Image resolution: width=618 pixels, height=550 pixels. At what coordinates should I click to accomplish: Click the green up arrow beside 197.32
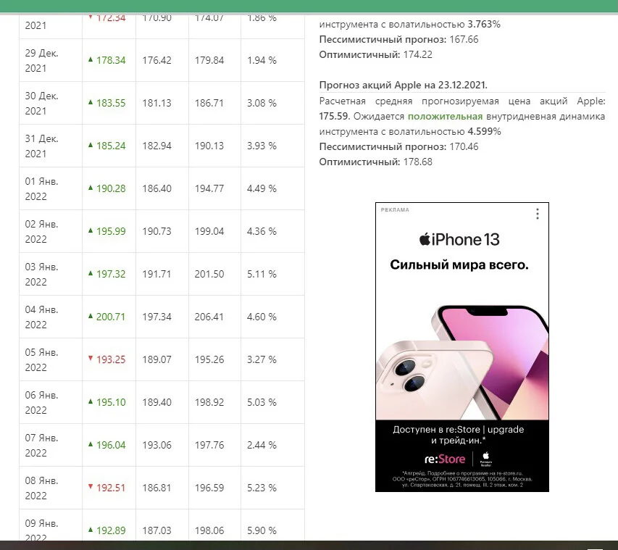pos(91,273)
